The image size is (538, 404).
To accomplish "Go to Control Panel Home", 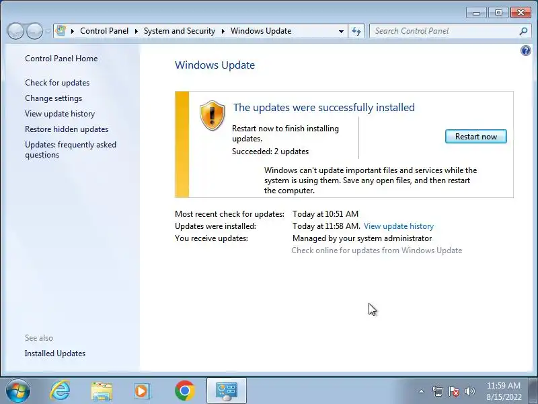I will point(61,59).
